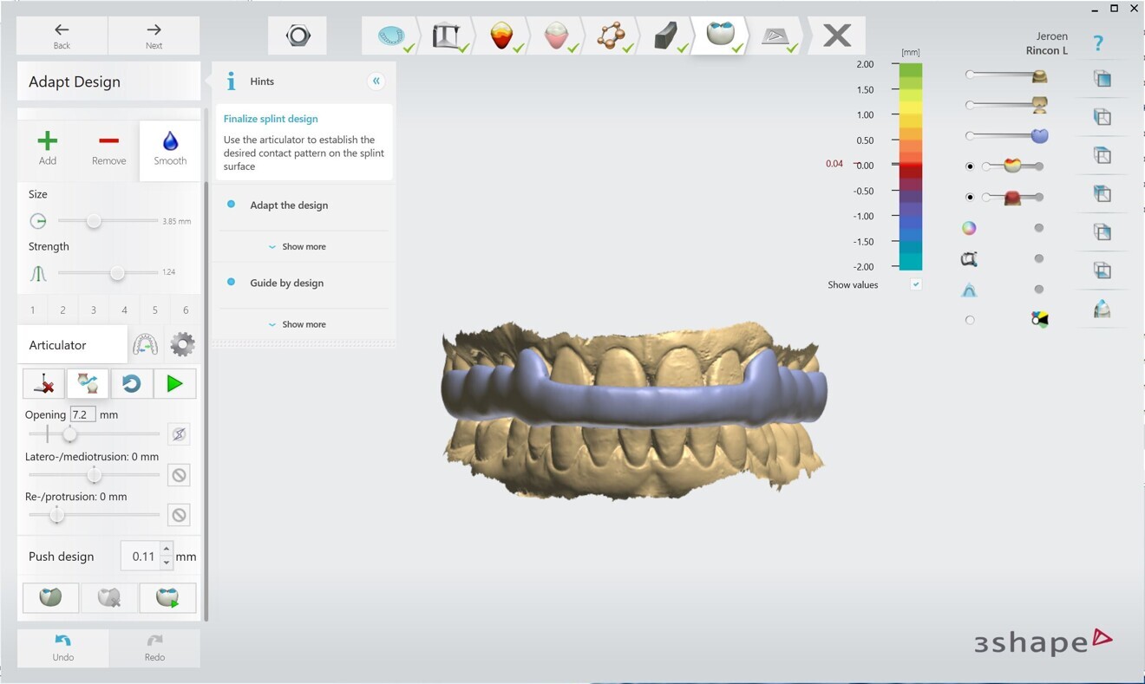Screen dimensions: 1145x684
Task: Click the Opening value input field
Action: (x=82, y=414)
